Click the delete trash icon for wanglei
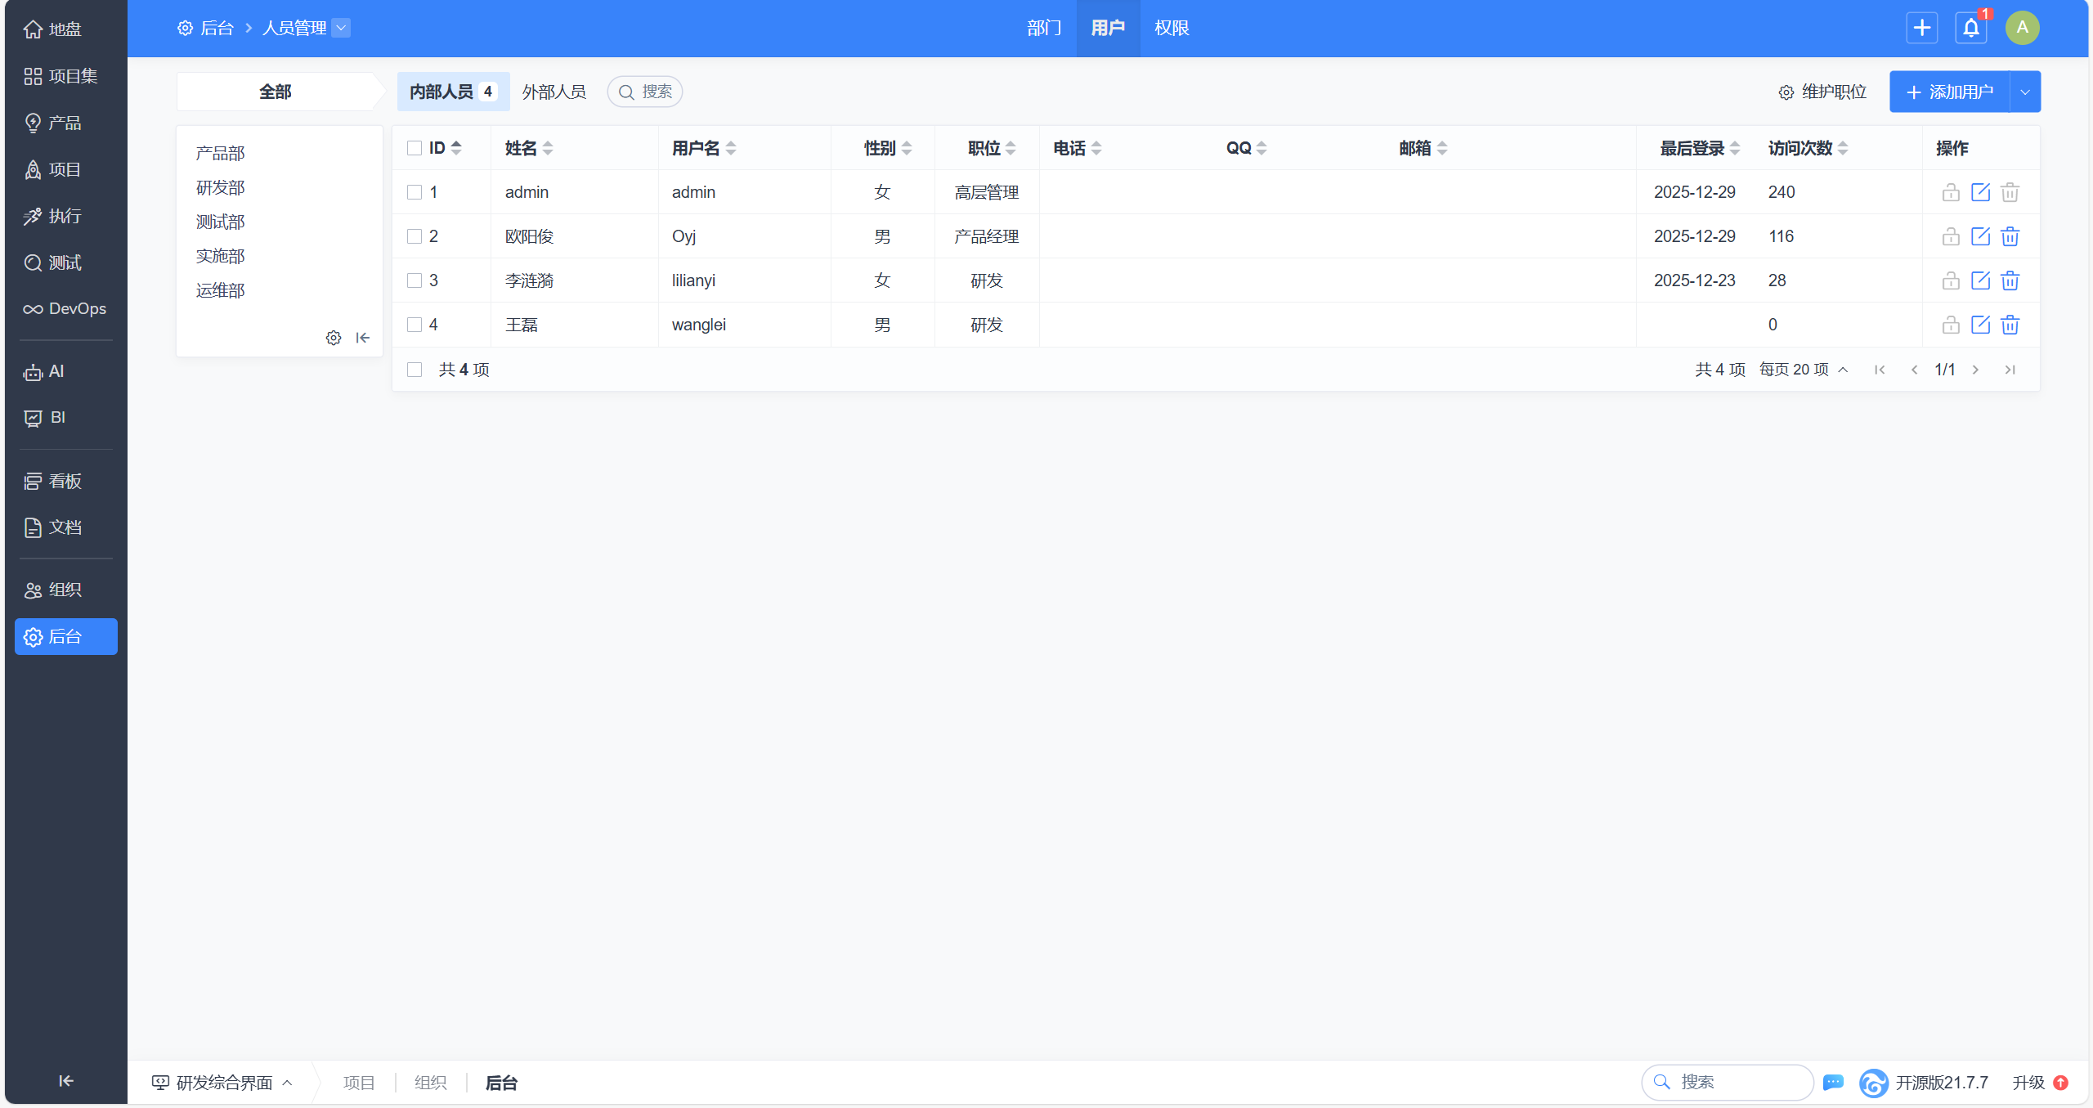2093x1108 pixels. point(2010,325)
